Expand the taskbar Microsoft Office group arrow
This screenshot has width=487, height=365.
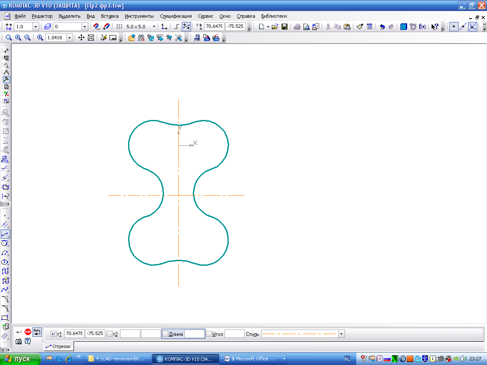click(x=284, y=359)
